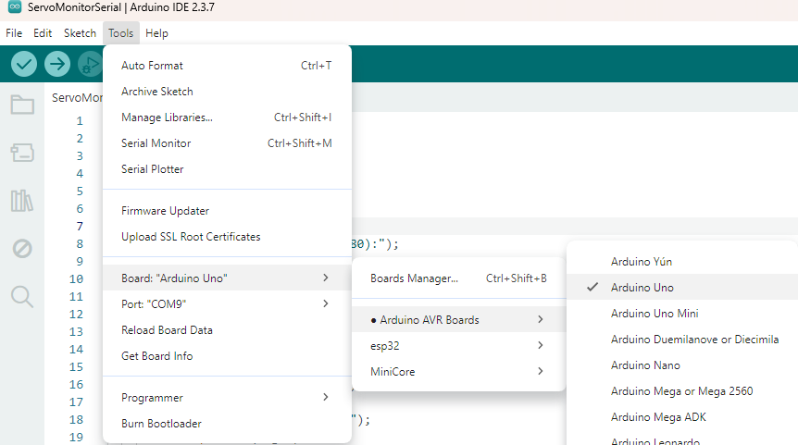Open the Sketchbook folder sidebar icon
This screenshot has height=445, width=798.
[22, 105]
